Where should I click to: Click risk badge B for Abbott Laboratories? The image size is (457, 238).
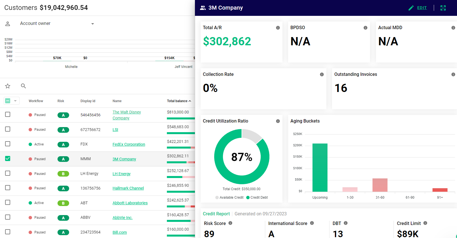click(63, 203)
